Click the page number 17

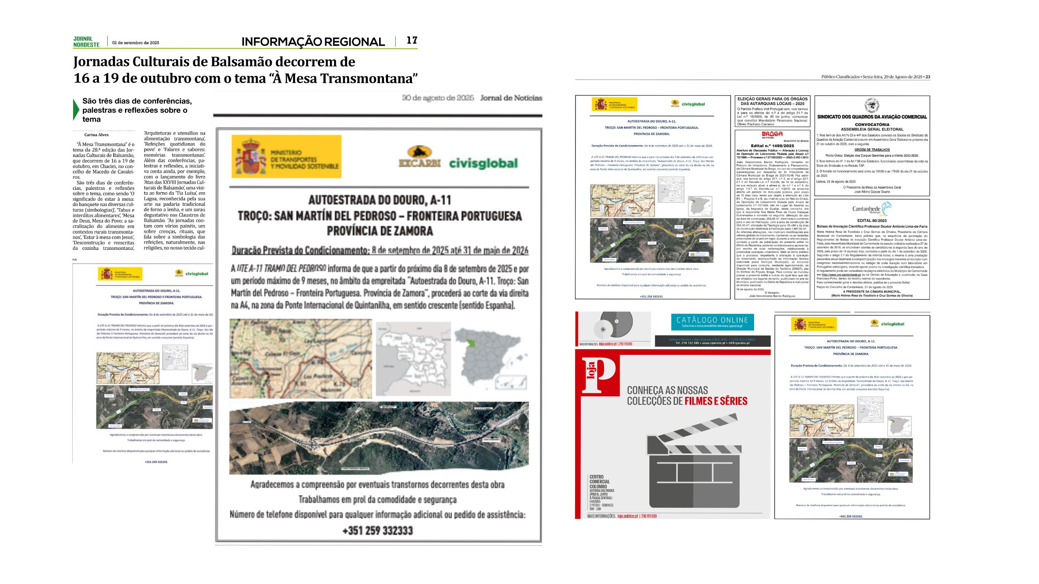(x=412, y=40)
